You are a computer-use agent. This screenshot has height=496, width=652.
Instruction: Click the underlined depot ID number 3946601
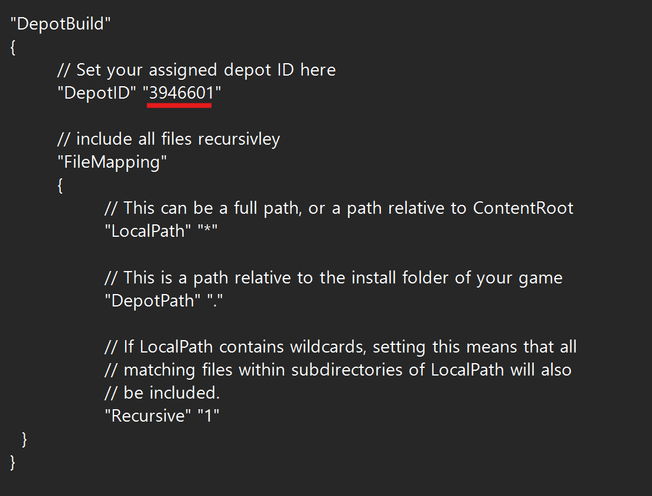(x=181, y=93)
